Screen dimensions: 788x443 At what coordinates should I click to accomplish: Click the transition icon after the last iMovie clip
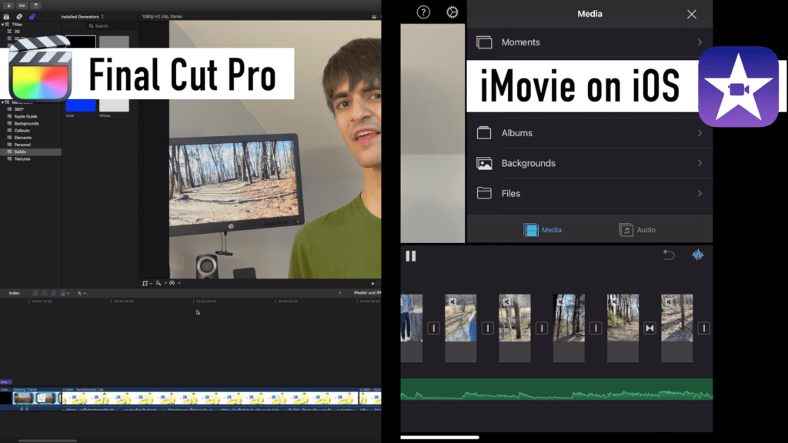[x=703, y=328]
